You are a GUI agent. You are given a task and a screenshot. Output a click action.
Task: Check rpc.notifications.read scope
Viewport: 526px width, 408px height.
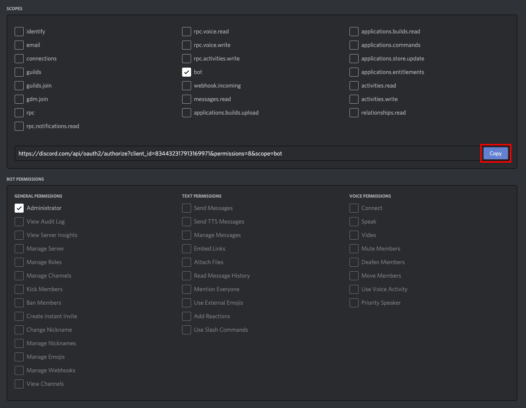19,126
